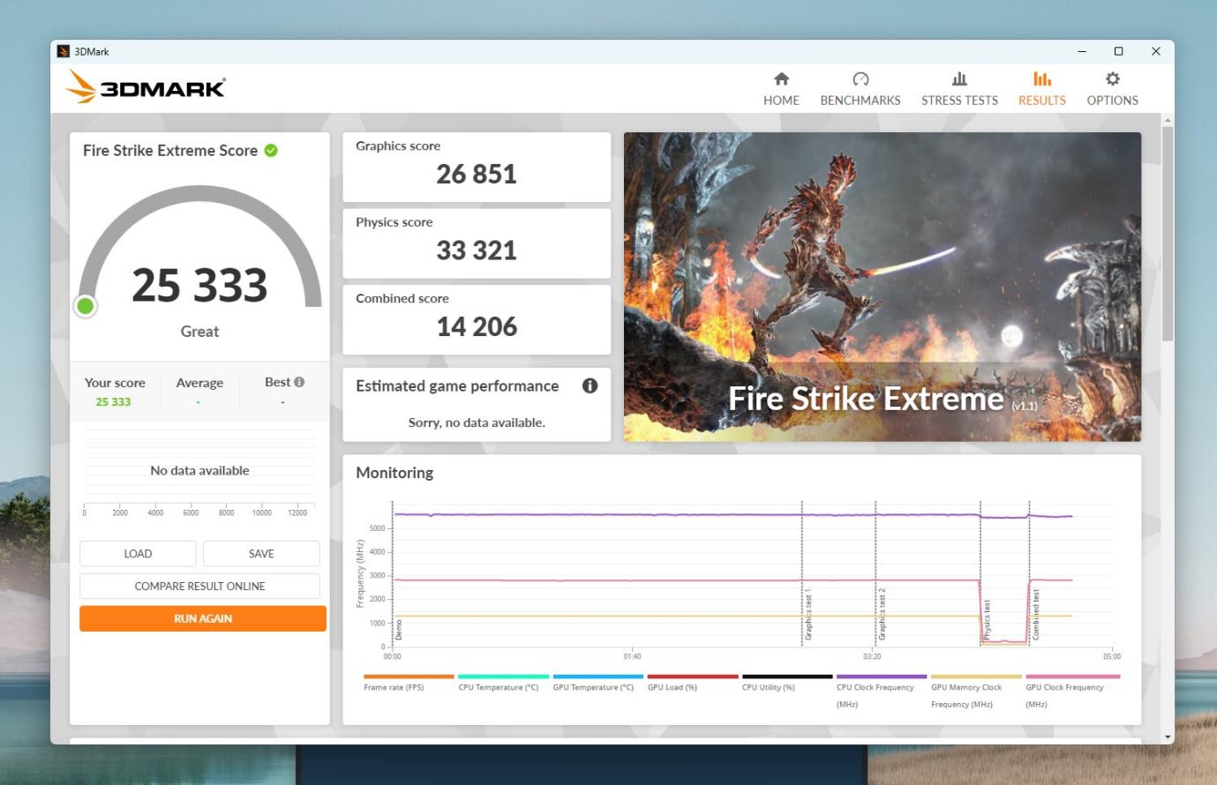Click info icon next to Best

click(299, 382)
